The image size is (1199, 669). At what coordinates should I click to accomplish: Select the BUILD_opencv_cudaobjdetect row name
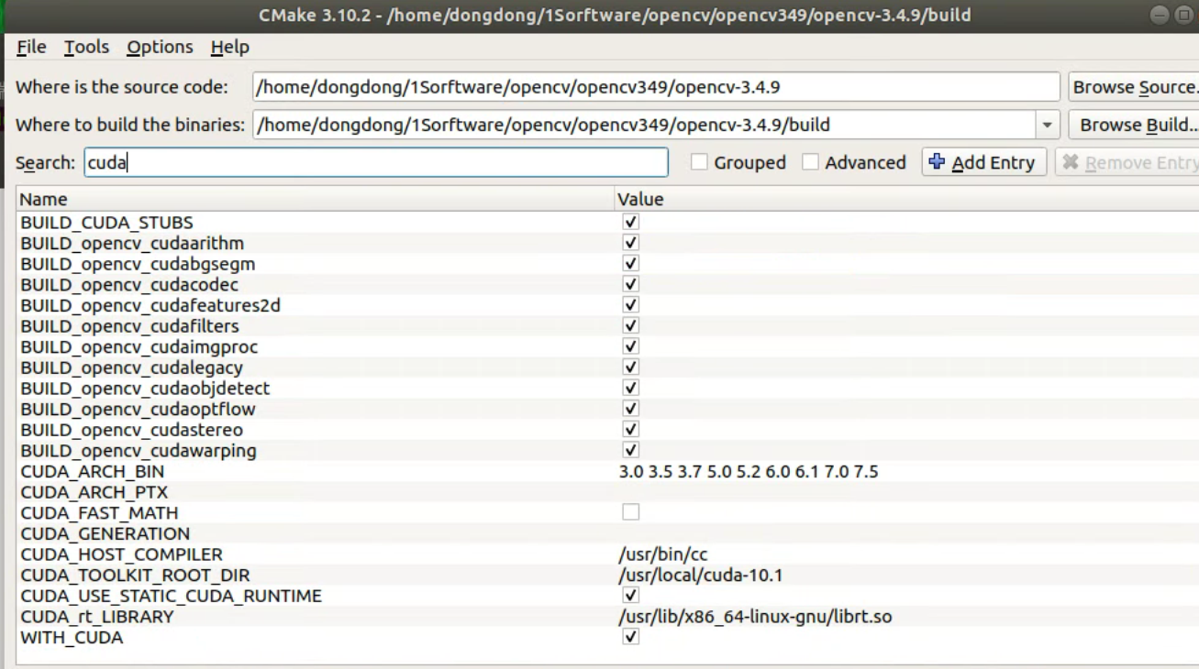(x=145, y=389)
